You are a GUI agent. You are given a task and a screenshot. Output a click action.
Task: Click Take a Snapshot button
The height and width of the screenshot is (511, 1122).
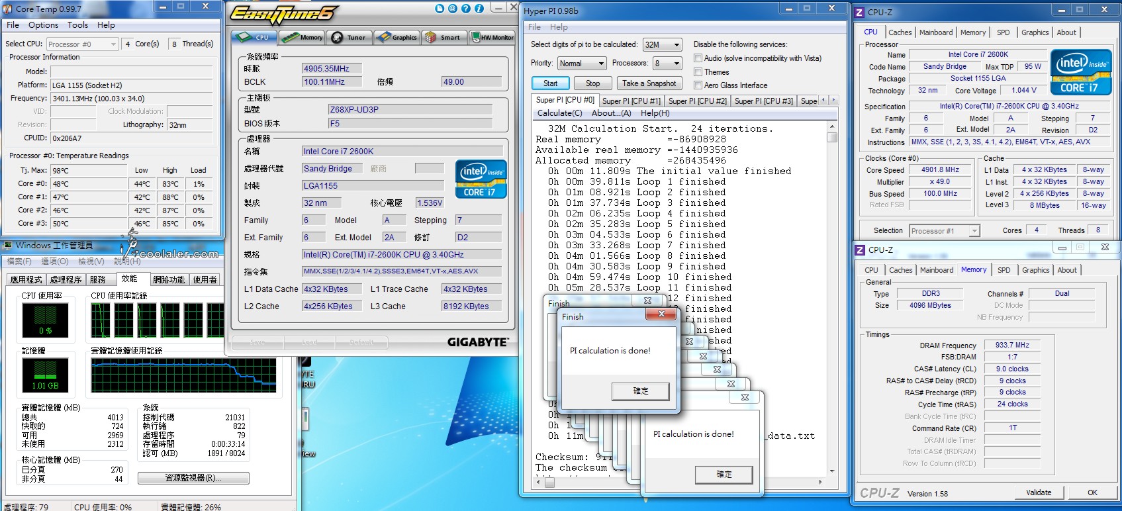(x=649, y=83)
